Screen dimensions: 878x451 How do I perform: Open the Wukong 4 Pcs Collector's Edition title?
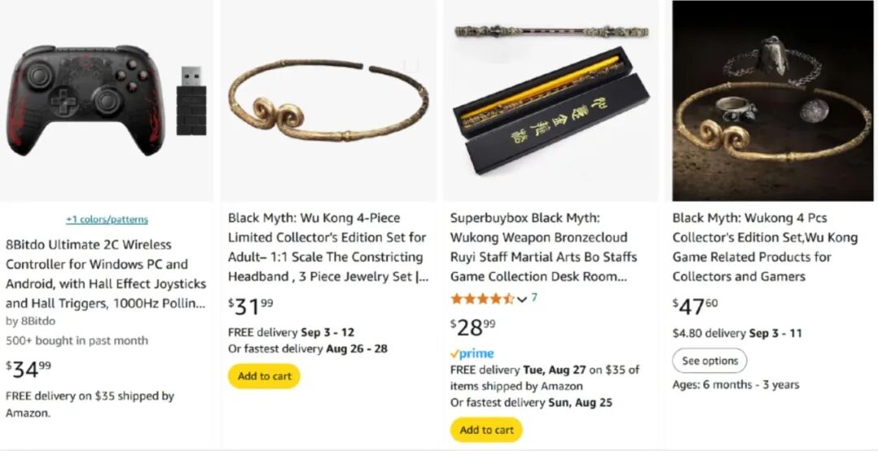(x=765, y=247)
